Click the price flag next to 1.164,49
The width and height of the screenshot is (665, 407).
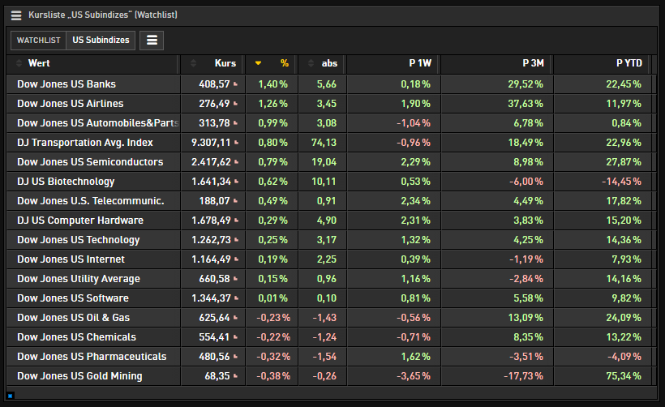pos(236,260)
